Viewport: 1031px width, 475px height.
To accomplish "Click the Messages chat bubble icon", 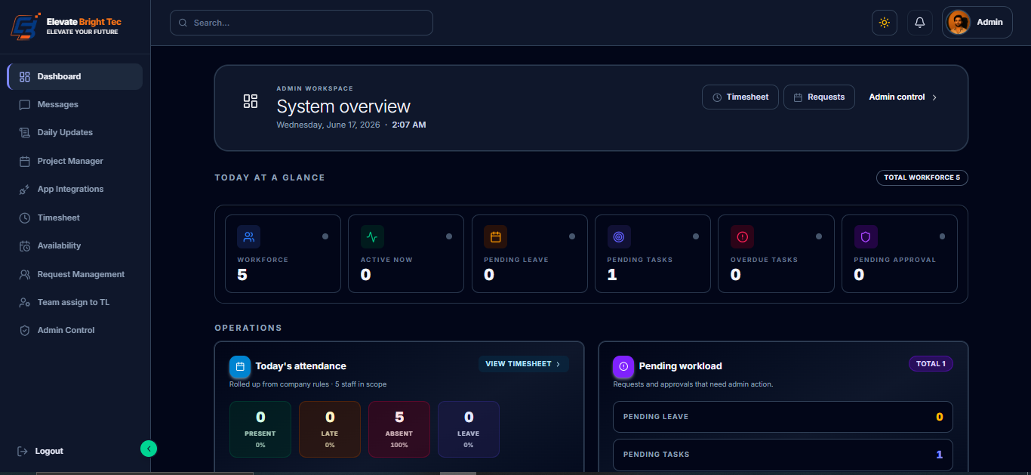I will (25, 105).
